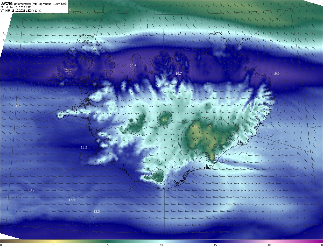Click the 2.9 value at the glacier's southern tip
323x247 pixels.
pos(212,158)
